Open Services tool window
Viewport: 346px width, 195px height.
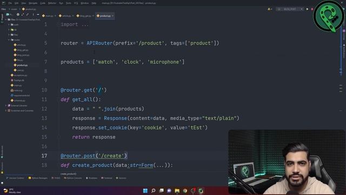pyautogui.click(x=121, y=178)
